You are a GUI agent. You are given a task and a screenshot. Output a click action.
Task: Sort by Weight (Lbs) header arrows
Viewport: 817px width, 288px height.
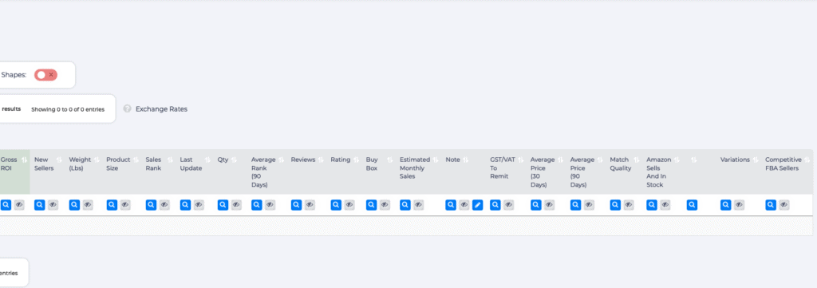(97, 160)
